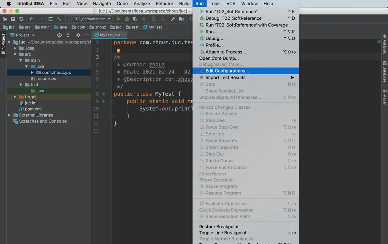Click the Project panel gear settings icon
The height and width of the screenshot is (244, 388).
78,35
